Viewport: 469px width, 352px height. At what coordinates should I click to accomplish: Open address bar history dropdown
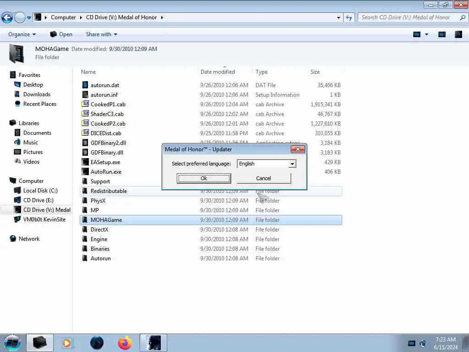pos(338,18)
